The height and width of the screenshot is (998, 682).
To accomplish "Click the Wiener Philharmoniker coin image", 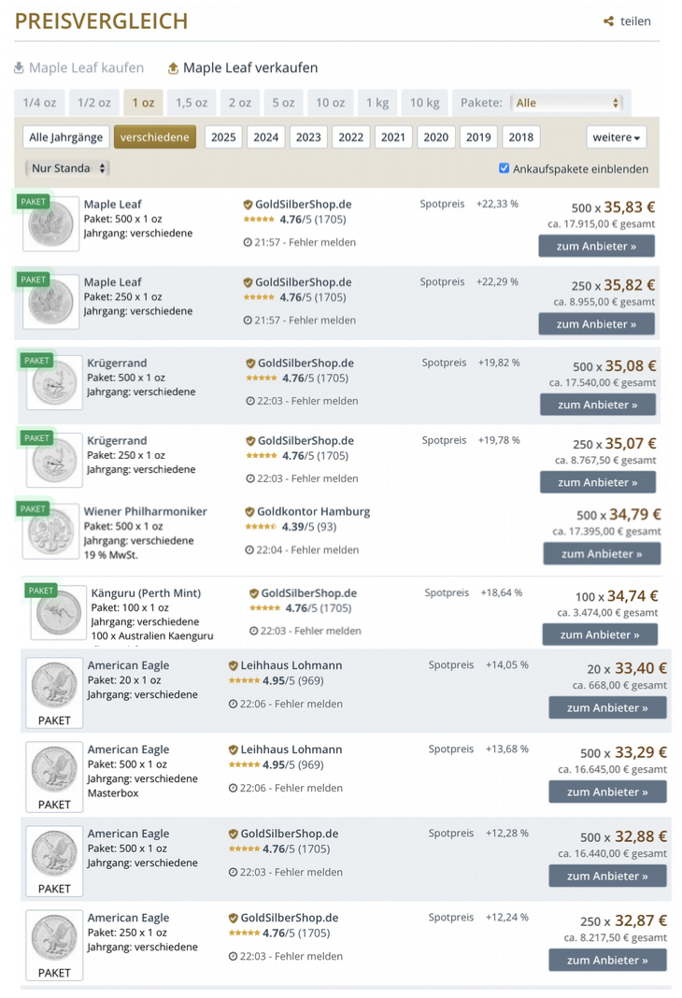I will [51, 533].
